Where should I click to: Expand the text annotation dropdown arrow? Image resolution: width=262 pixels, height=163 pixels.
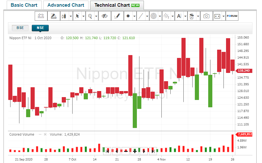185,16
